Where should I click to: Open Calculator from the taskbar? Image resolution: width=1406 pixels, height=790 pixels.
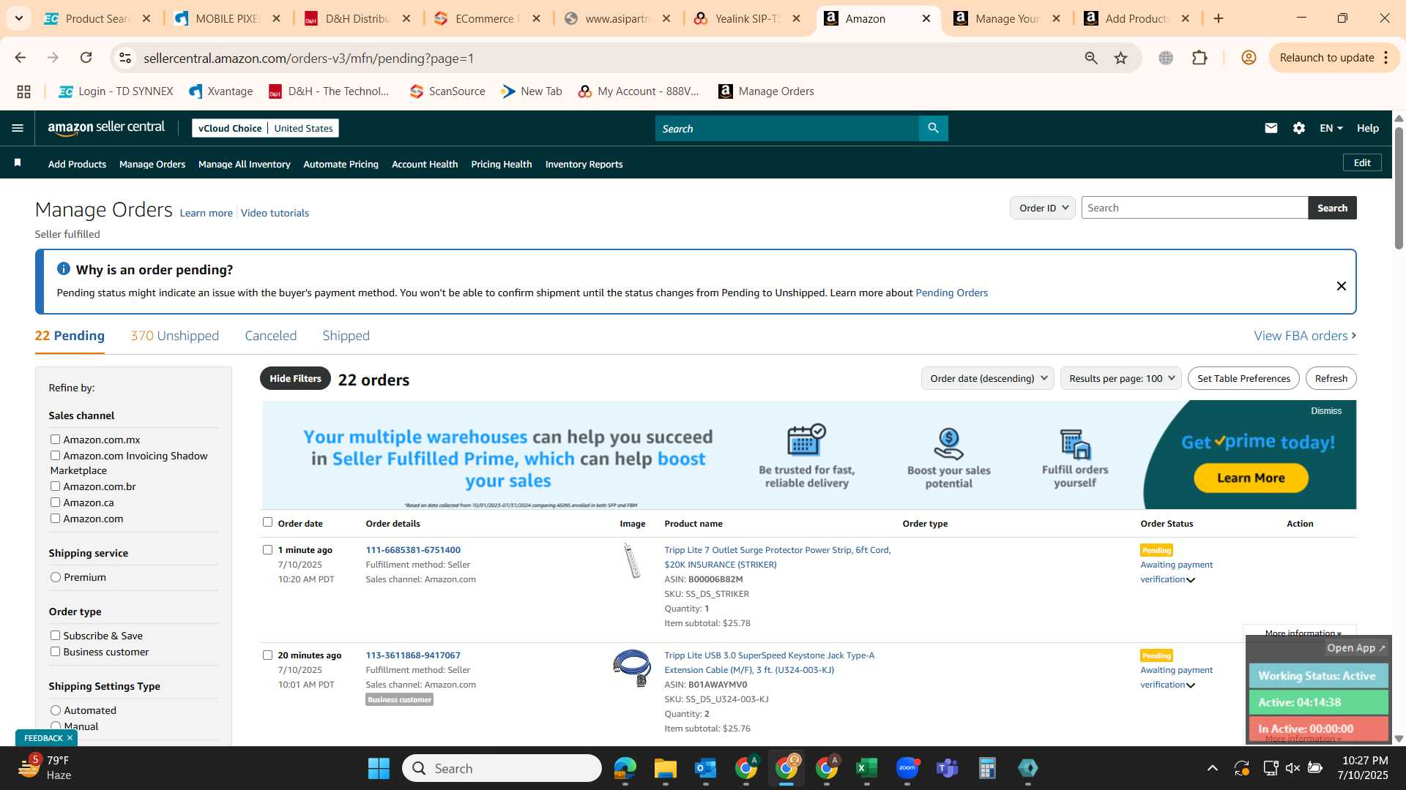coord(987,768)
